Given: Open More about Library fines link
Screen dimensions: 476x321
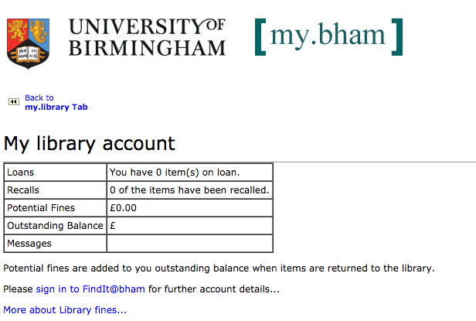Looking at the screenshot, I should [x=65, y=310].
